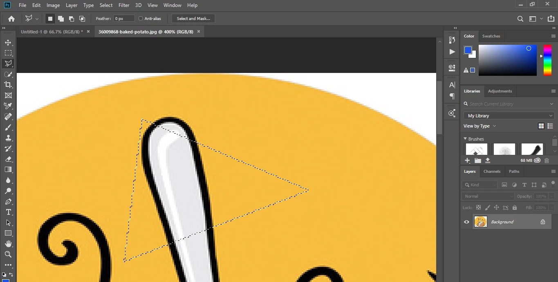Open the Filter menu
This screenshot has width=558, height=282.
(124, 5)
